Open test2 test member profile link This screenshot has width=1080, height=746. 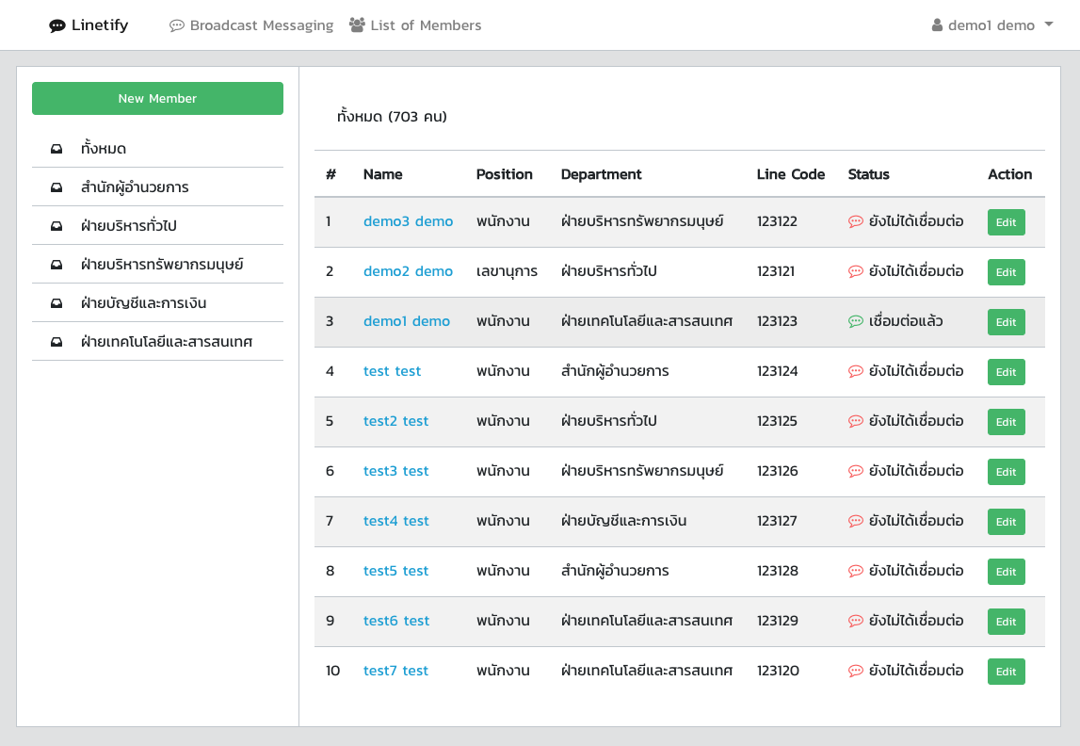[x=395, y=422]
